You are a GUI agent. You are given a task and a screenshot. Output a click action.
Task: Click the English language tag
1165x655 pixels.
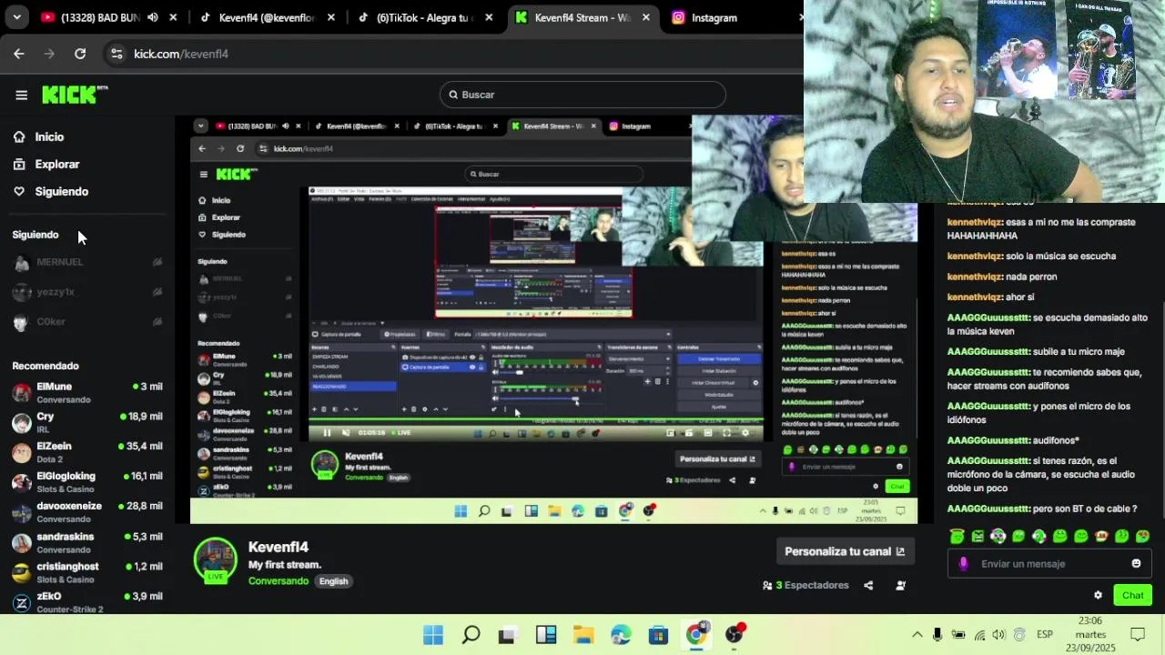pyautogui.click(x=333, y=581)
